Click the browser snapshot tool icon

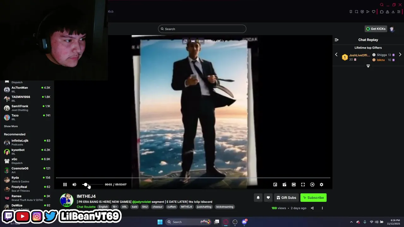(x=356, y=12)
